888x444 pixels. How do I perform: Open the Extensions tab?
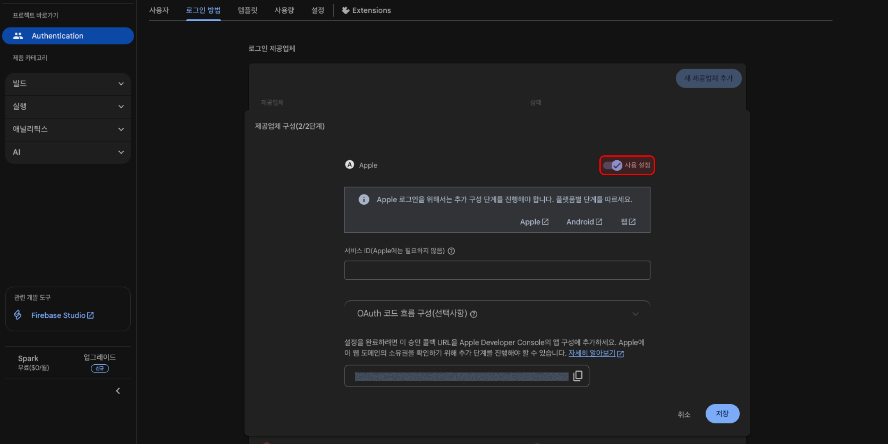(x=366, y=10)
